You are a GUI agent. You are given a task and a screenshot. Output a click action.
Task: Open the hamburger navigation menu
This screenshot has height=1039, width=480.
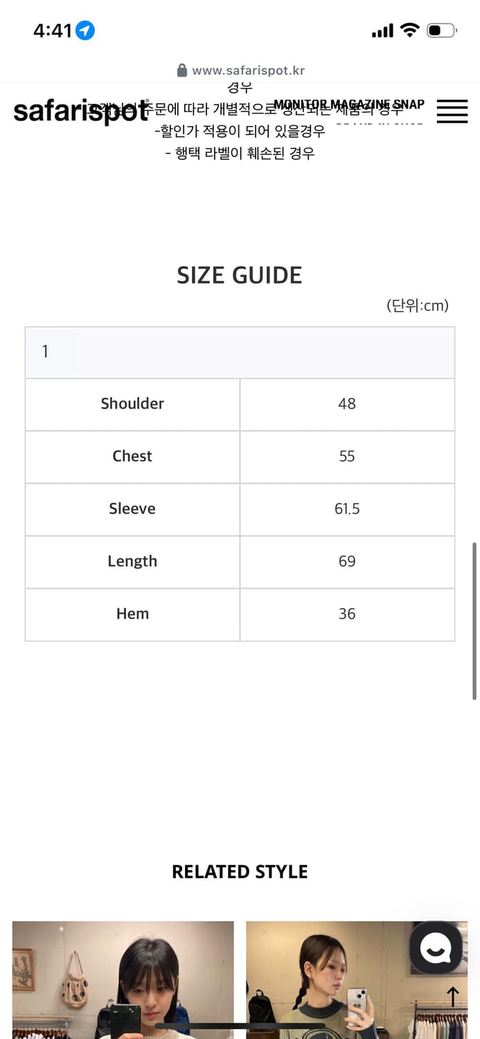452,111
